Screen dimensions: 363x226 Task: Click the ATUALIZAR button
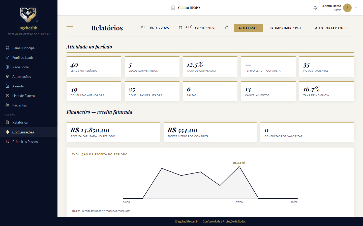248,28
